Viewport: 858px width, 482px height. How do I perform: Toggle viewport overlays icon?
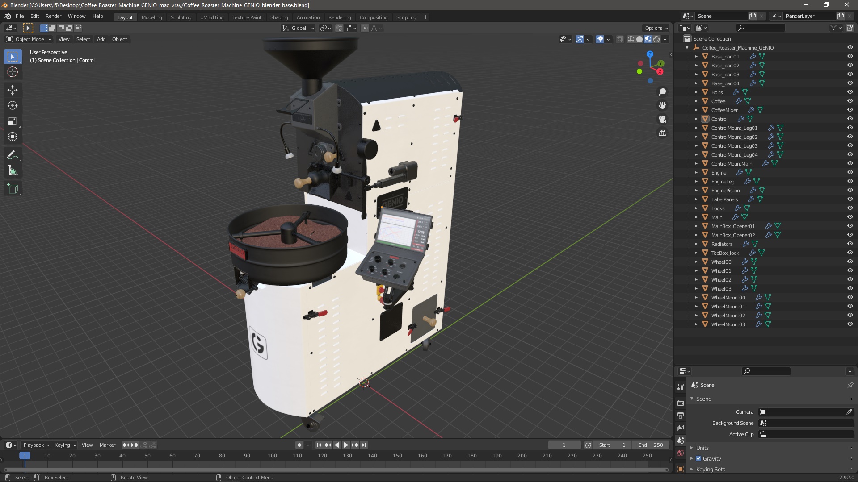click(x=600, y=39)
